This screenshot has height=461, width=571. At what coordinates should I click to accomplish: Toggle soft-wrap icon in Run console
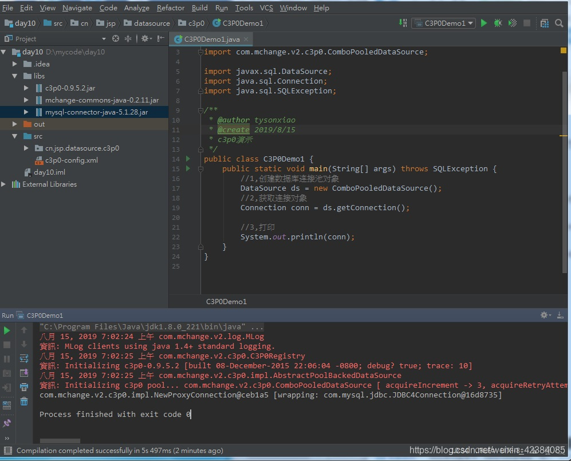coord(24,358)
